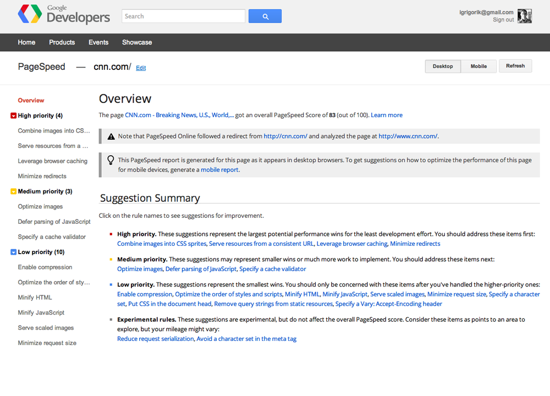Collapse the Medium priority yellow arrow icon
The image size is (550, 396).
click(x=13, y=191)
